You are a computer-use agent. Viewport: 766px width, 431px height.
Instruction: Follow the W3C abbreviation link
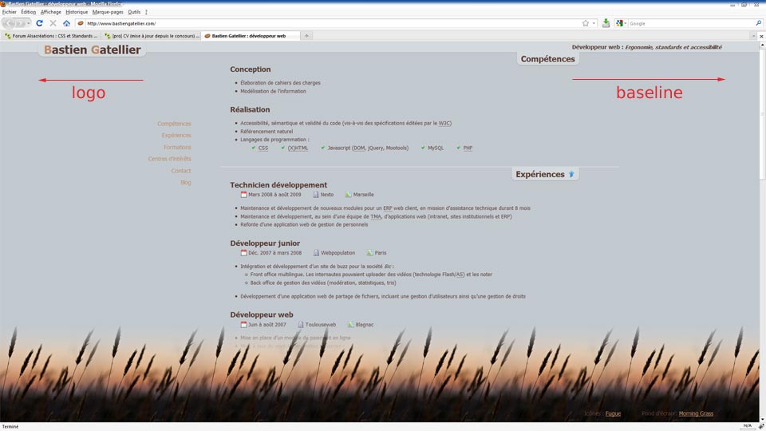click(x=444, y=123)
